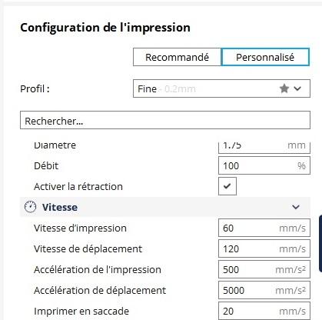Open the Fine 0.2mm profile combo box
This screenshot has width=322, height=320.
point(221,88)
